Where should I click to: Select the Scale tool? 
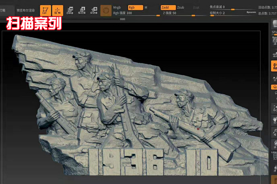(82, 10)
